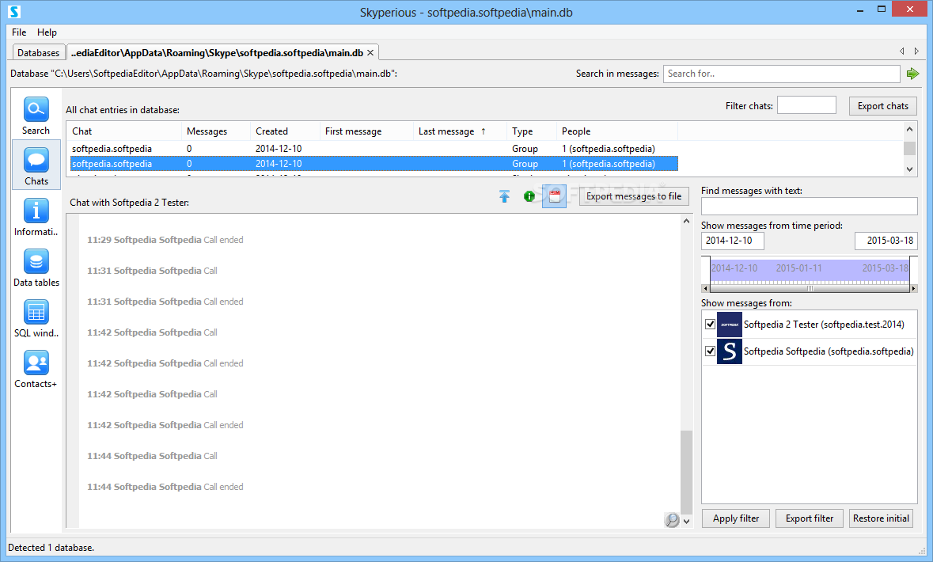Image resolution: width=933 pixels, height=562 pixels.
Task: Select the main.db database tab
Action: [x=217, y=52]
